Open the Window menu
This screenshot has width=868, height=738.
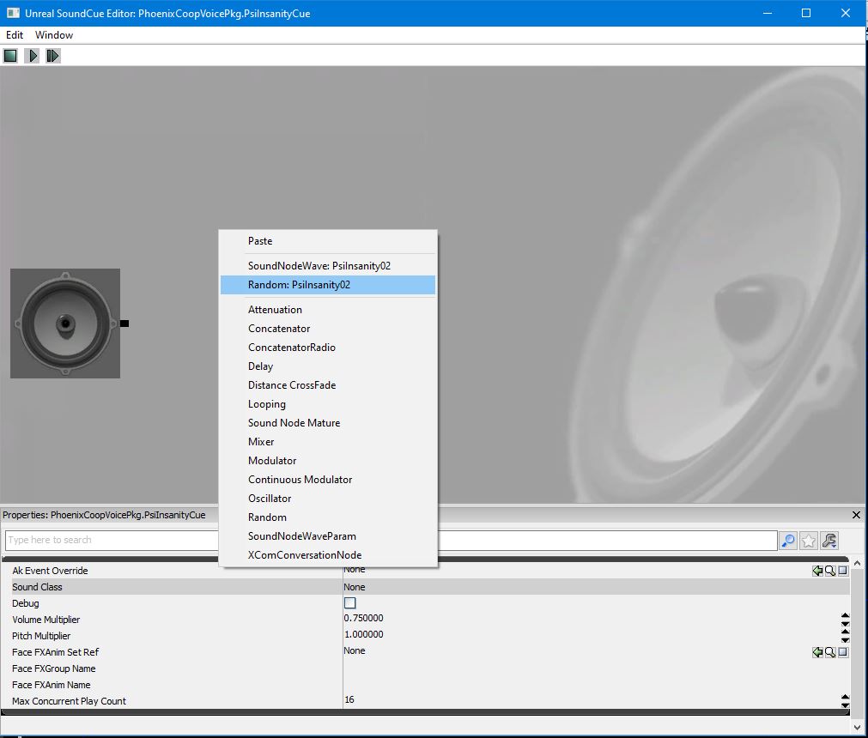pos(54,35)
